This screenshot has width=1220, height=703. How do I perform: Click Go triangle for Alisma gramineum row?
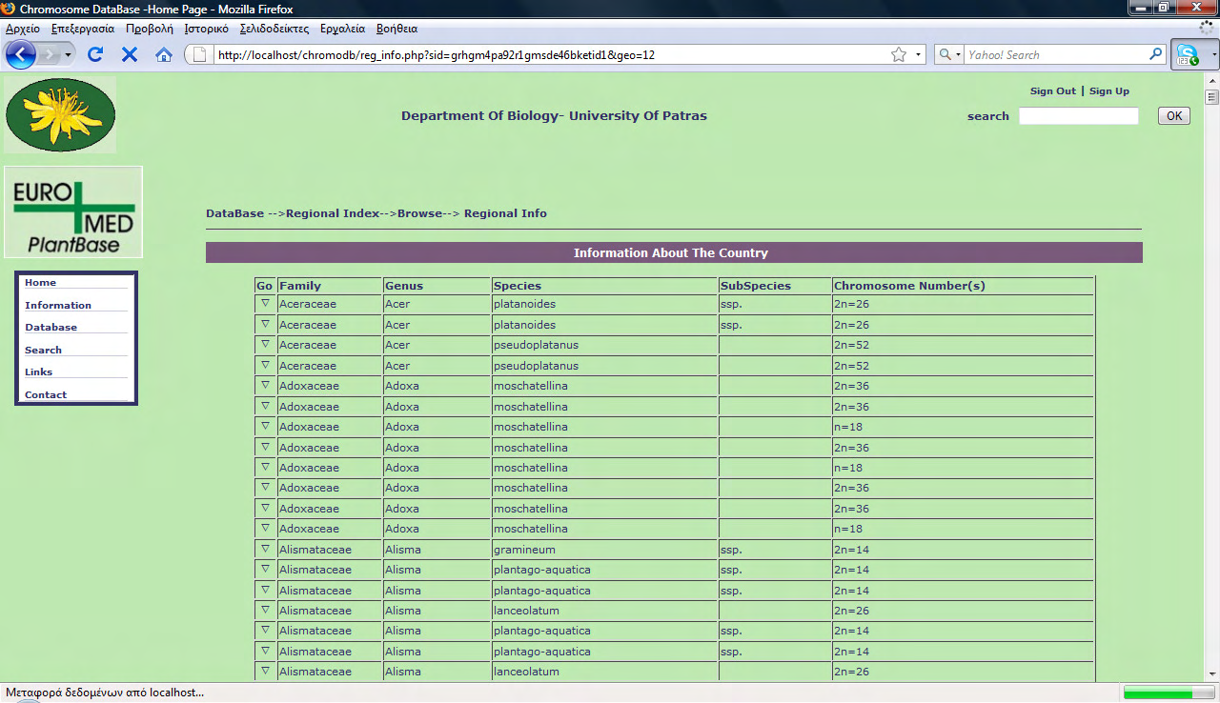coord(265,549)
